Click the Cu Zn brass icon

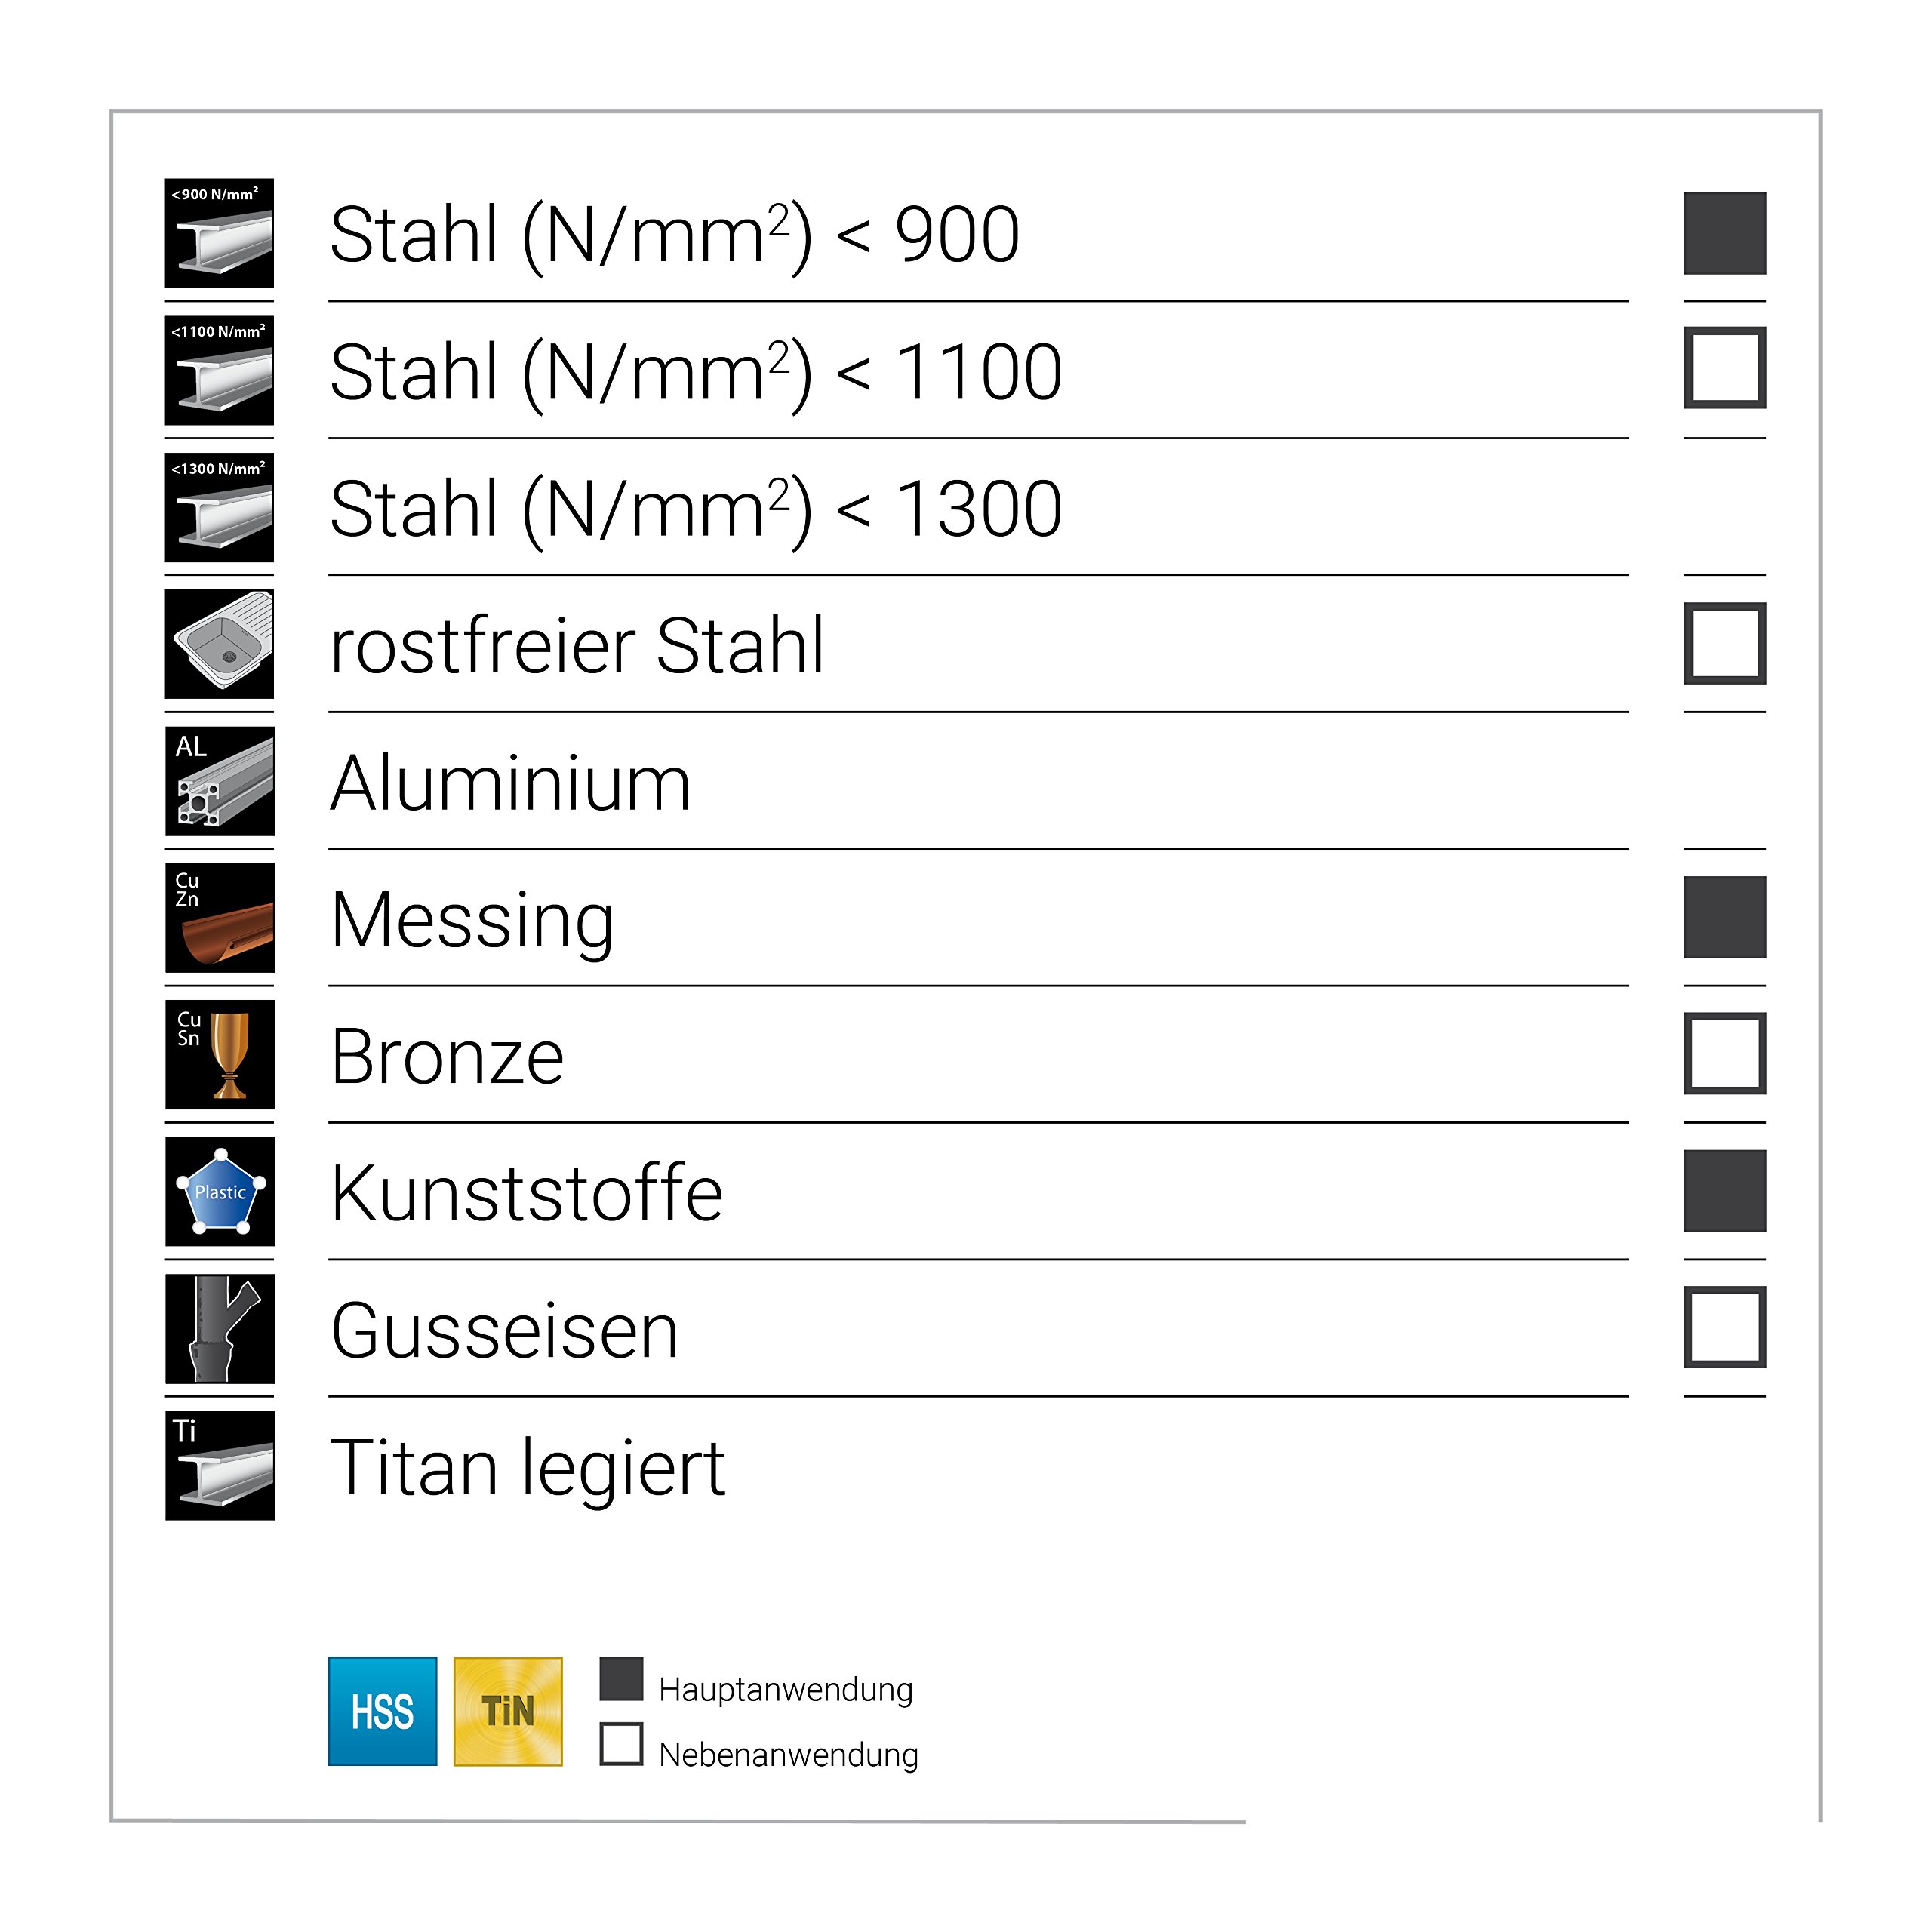pos(220,918)
